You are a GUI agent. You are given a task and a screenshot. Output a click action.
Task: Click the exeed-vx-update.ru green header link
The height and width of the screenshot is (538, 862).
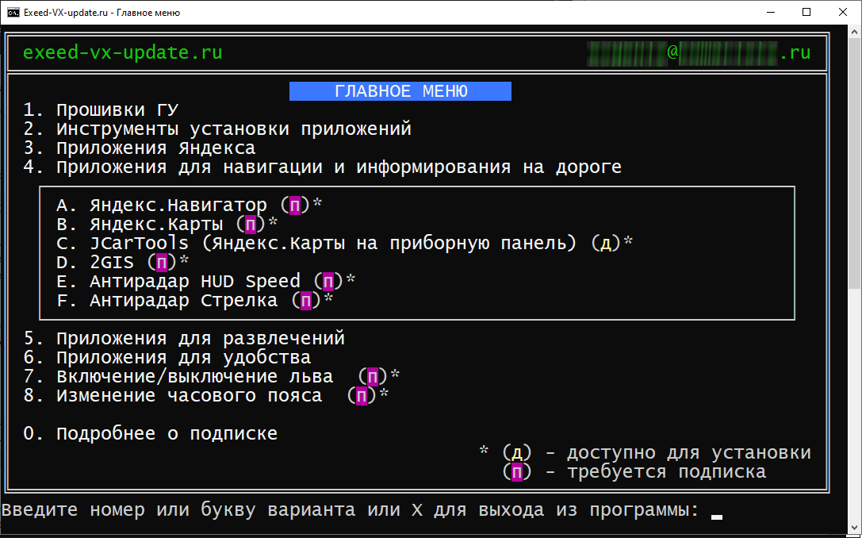[x=123, y=53]
